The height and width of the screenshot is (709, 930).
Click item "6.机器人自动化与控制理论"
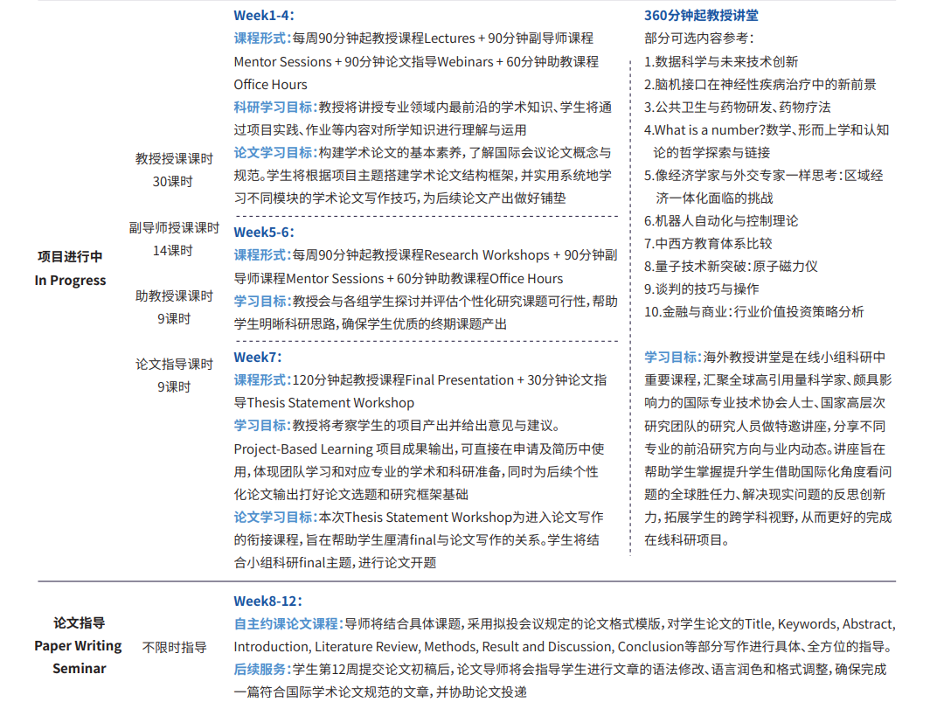[721, 220]
